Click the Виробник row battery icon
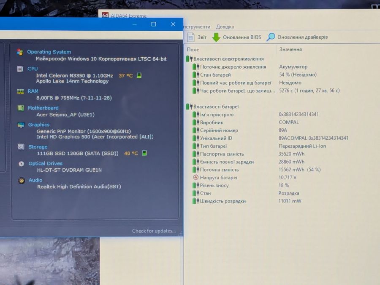This screenshot has width=380, height=285. coord(196,123)
